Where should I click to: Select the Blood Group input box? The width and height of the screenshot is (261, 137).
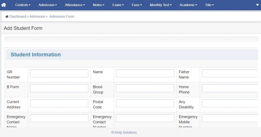tap(145, 88)
